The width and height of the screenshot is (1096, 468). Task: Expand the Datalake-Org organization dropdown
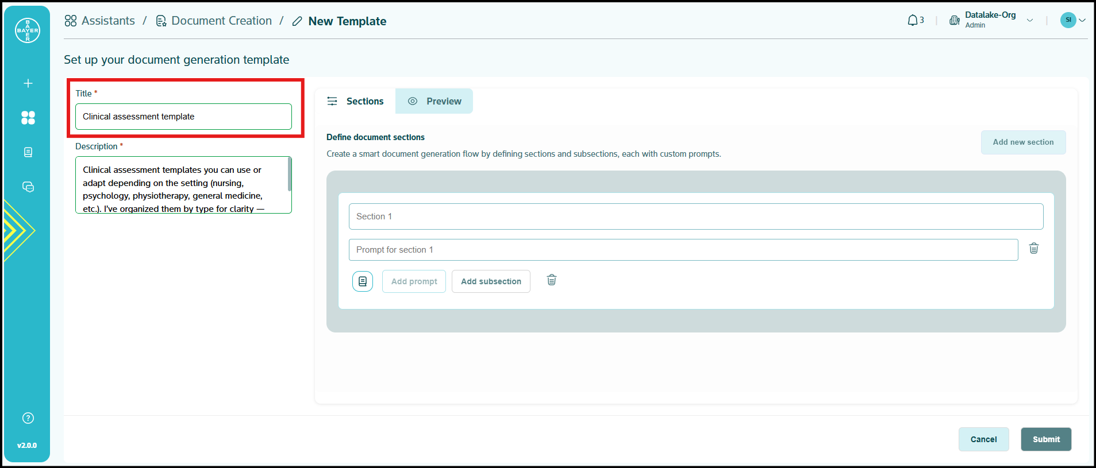coord(1029,21)
